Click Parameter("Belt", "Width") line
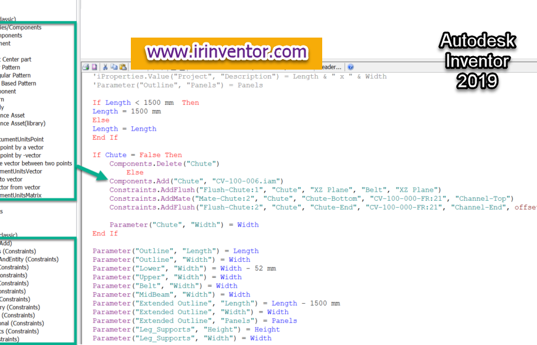The height and width of the screenshot is (345, 537). pyautogui.click(x=165, y=286)
